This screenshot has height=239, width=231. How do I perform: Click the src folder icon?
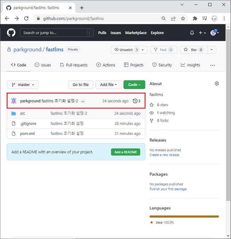(14, 113)
